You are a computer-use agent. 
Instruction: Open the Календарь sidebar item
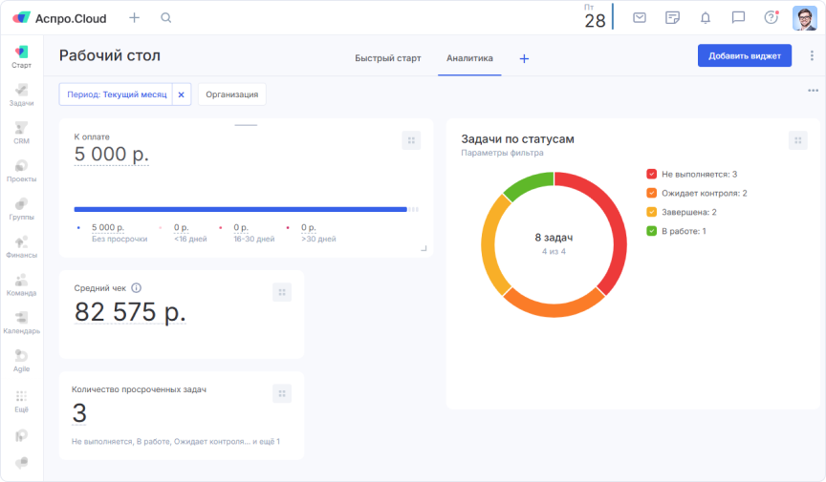click(21, 323)
